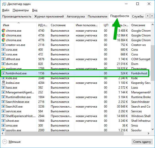The height and width of the screenshot is (148, 155).
Task: Open the Файл menu
Action: (6, 10)
